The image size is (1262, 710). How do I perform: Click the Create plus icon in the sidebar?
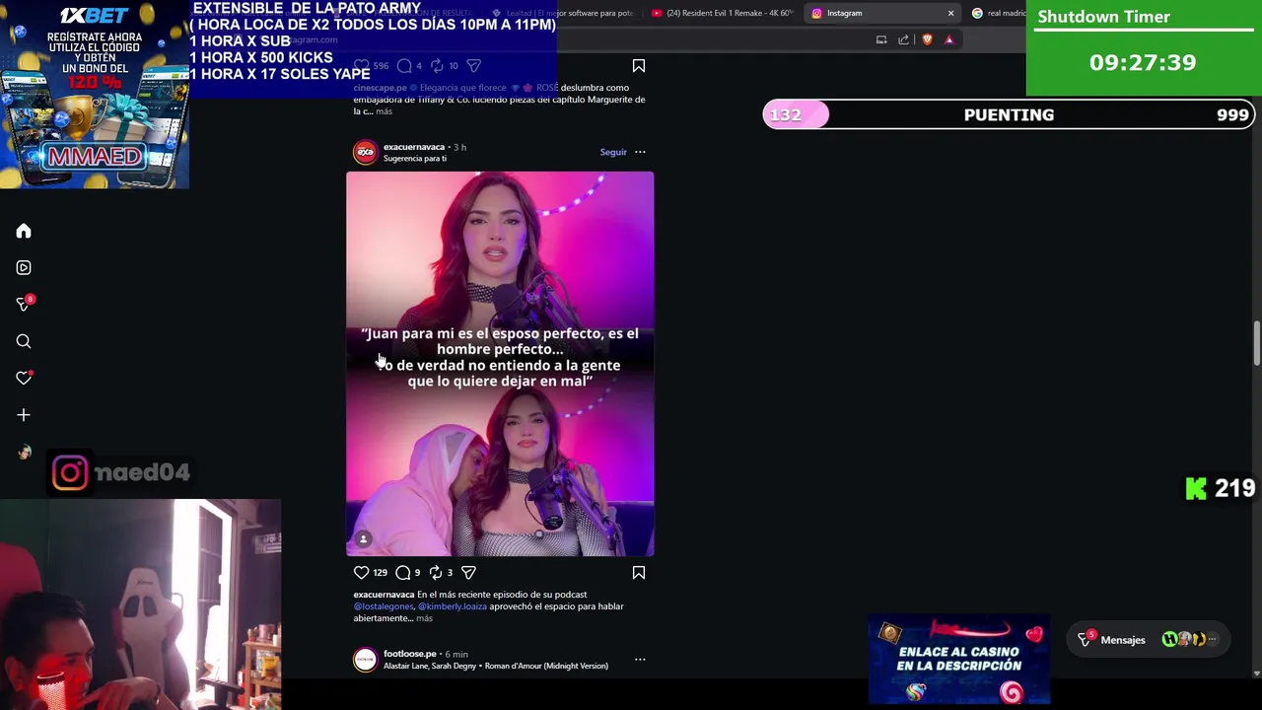pyautogui.click(x=24, y=415)
